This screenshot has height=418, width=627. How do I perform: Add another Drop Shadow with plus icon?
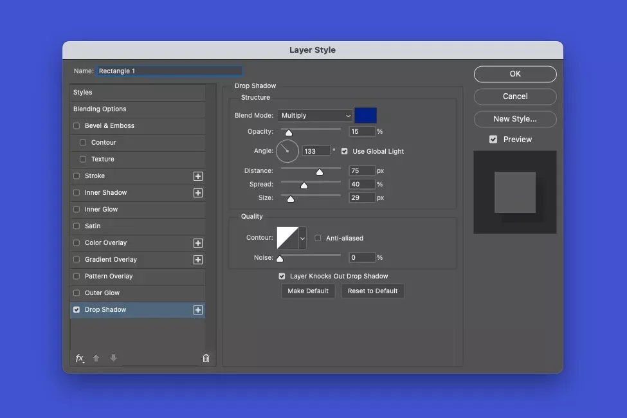pos(198,310)
